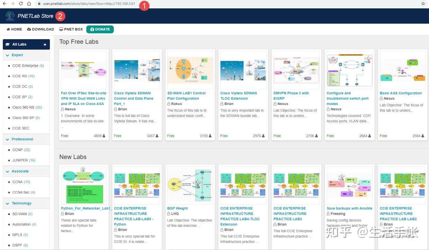Click the green DONATE button
The height and width of the screenshot is (250, 429).
pos(100,29)
